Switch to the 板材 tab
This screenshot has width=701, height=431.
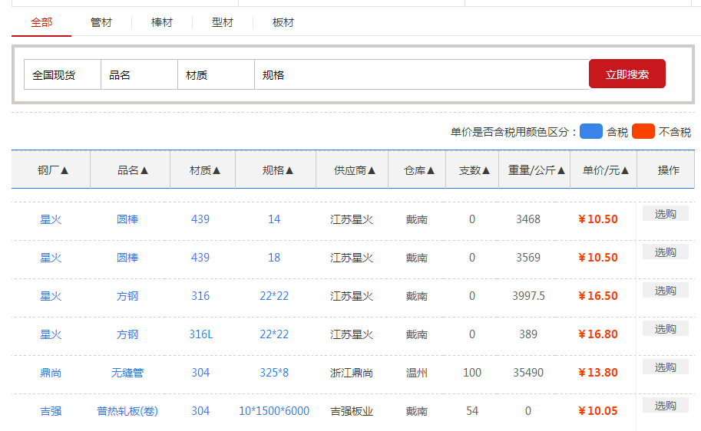[x=283, y=22]
